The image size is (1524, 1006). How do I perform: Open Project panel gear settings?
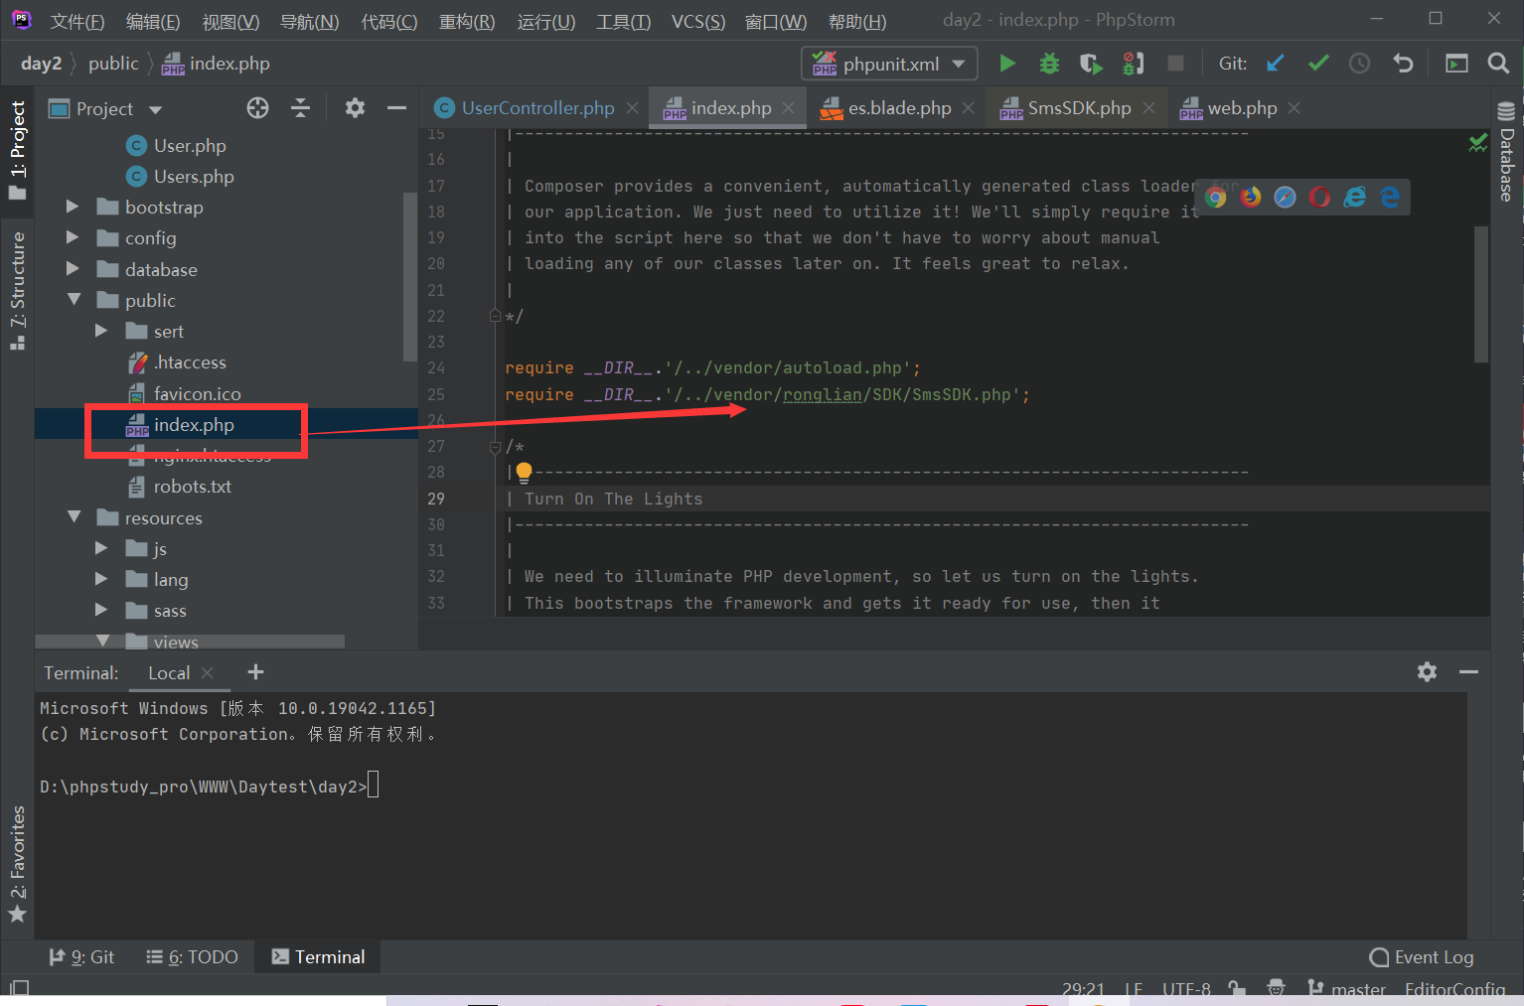point(355,108)
